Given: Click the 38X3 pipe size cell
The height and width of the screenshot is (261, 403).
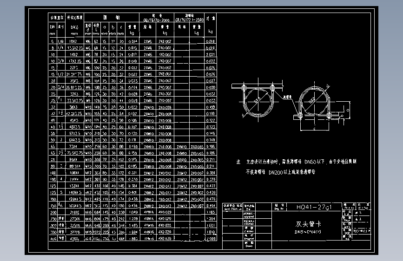Looking at the screenshot, I should (73, 107).
